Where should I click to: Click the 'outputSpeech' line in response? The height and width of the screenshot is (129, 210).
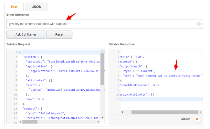(134, 66)
